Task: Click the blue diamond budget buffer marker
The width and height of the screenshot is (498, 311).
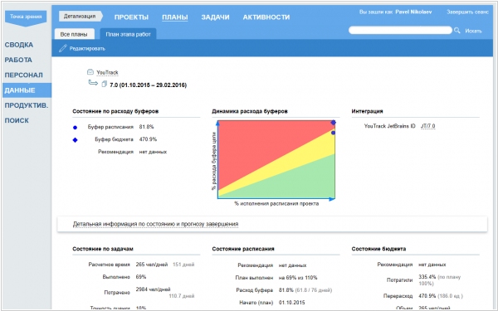Action: [x=75, y=140]
